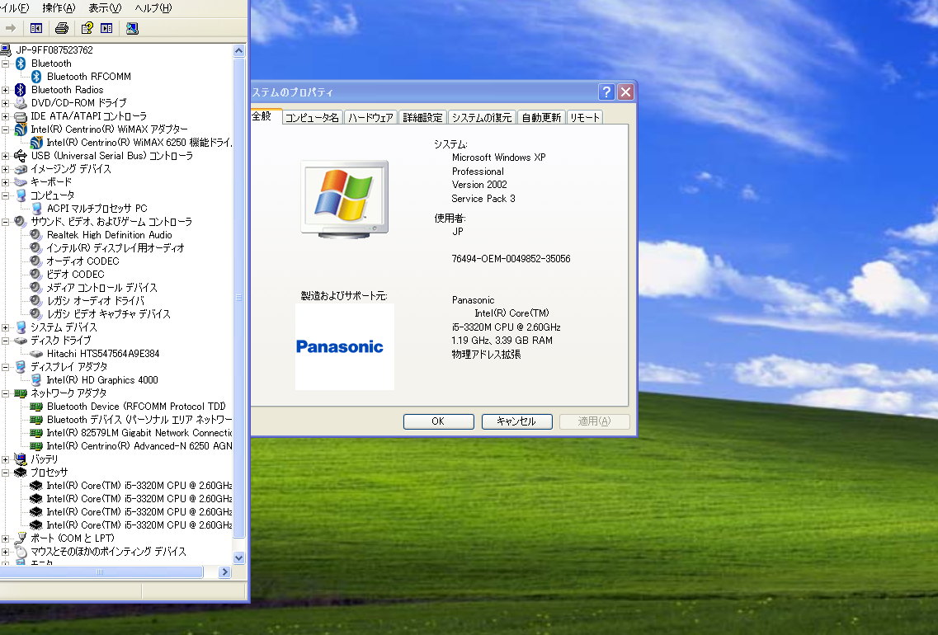Click the Bluetooth Radios category icon
Image resolution: width=938 pixels, height=635 pixels.
(21, 90)
